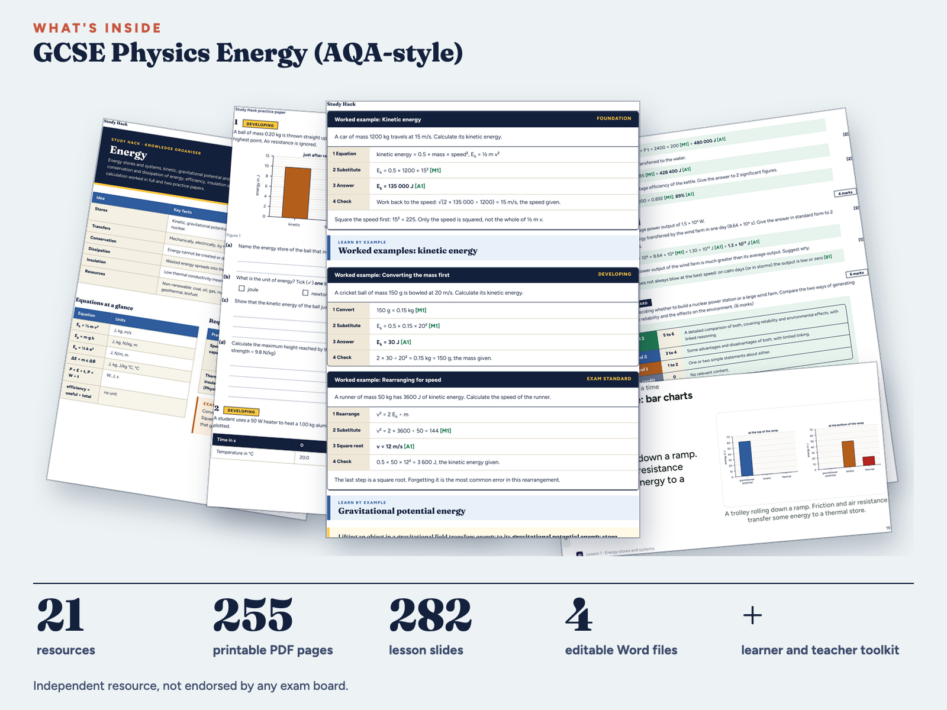Select the '255' figure
Viewport: 947px width, 710px height.
coord(253,615)
